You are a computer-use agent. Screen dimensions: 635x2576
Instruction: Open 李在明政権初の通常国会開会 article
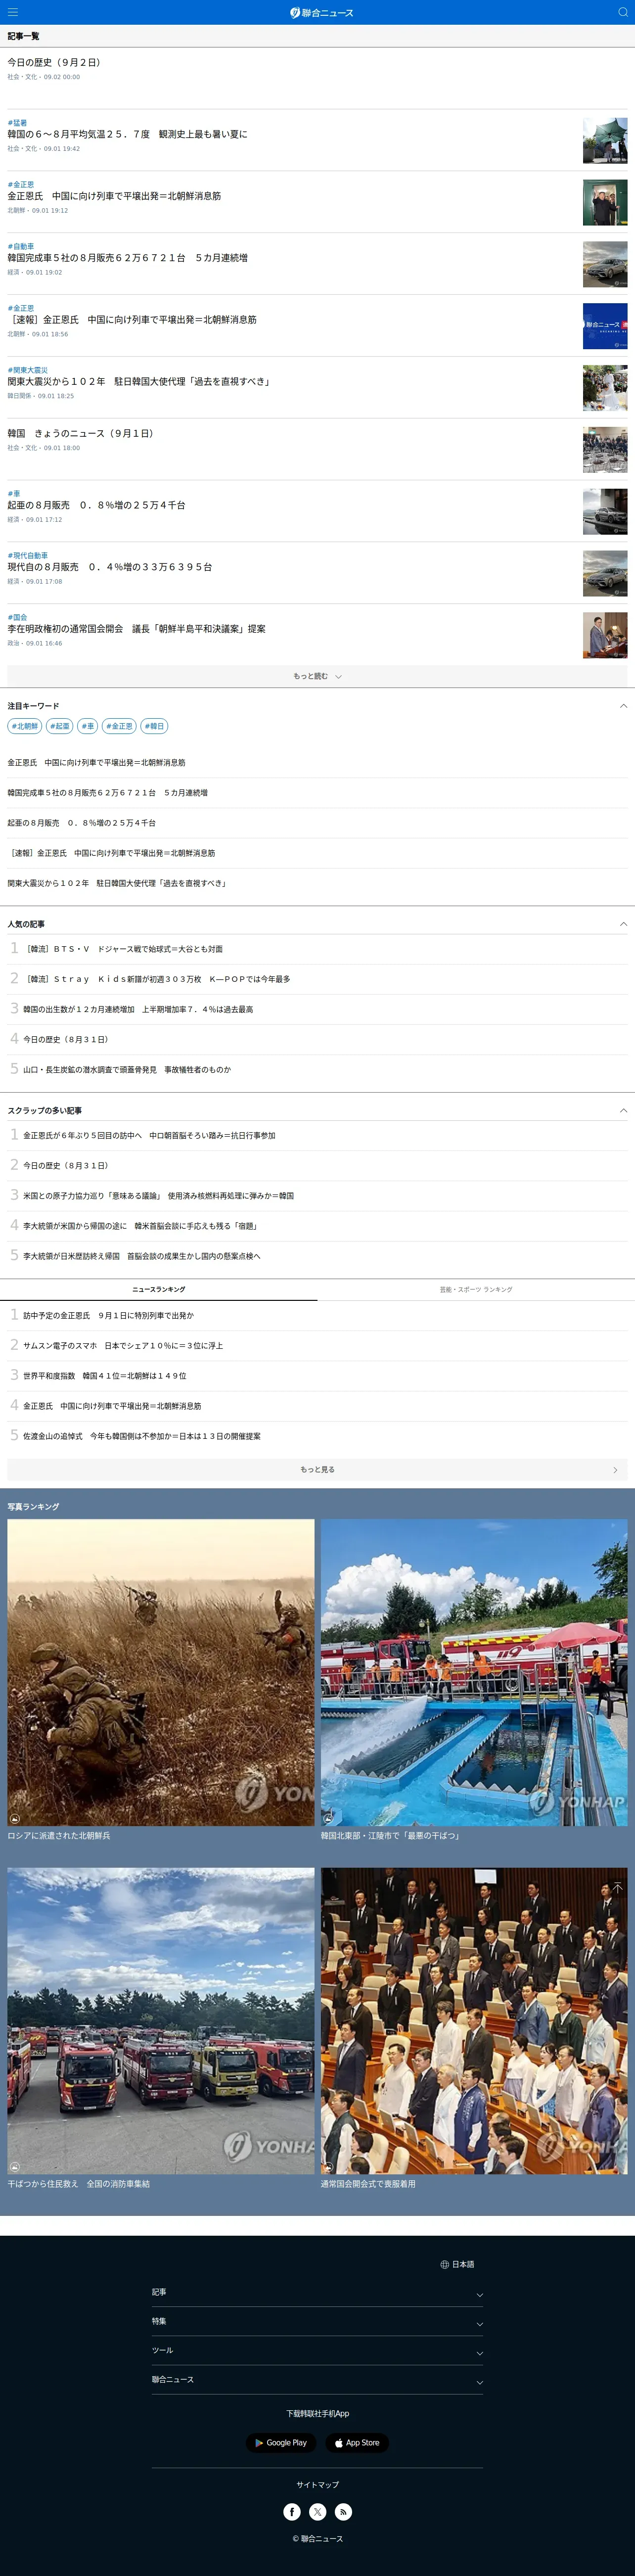tap(137, 629)
